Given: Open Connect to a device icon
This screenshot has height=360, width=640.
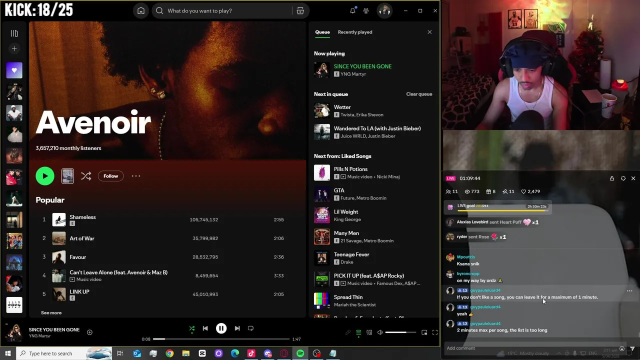Looking at the screenshot, I should coord(369,332).
